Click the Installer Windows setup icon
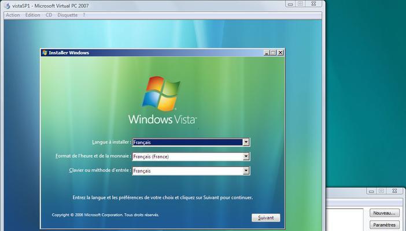 (x=45, y=53)
